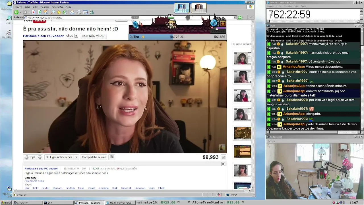Screen dimensions: 364x205
Task: Open the Arquivo menu in Internet Explorer
Action: [x=18, y=7]
